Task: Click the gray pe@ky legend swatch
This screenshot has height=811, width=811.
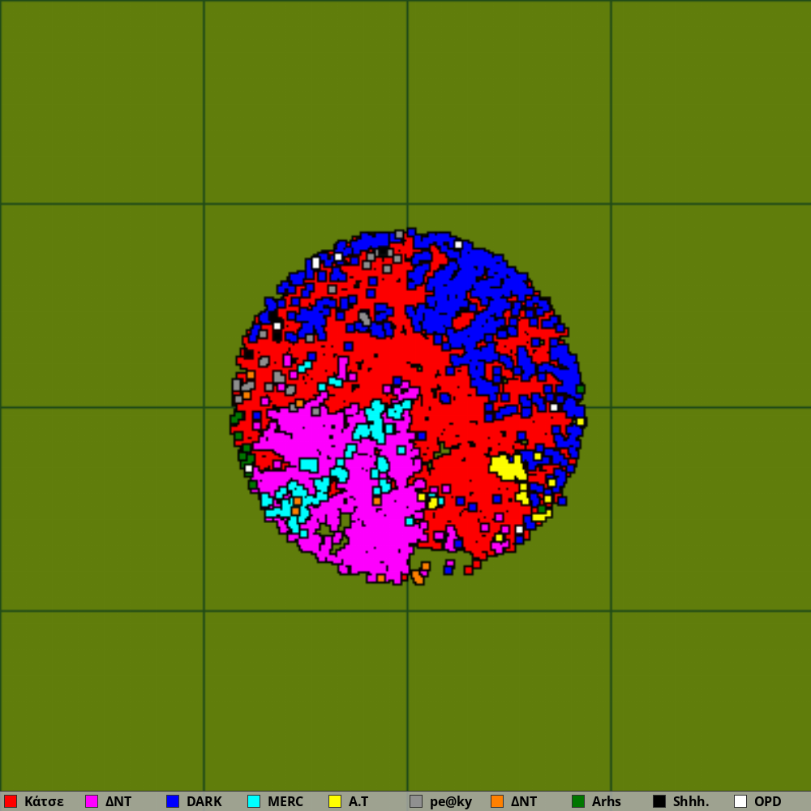Action: 416,801
